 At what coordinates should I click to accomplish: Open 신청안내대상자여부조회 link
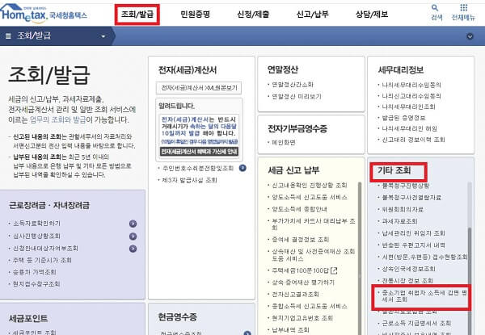[45, 249]
